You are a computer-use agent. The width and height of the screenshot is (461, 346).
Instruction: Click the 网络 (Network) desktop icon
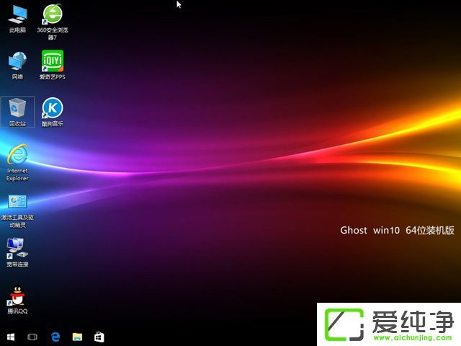point(17,61)
